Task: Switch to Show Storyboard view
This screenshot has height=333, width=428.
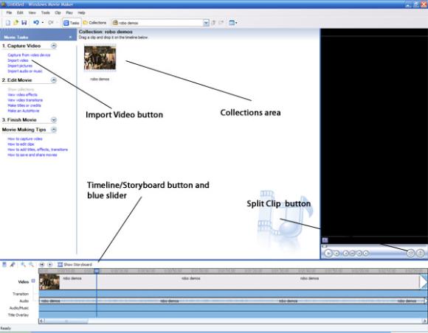Action: 75,264
